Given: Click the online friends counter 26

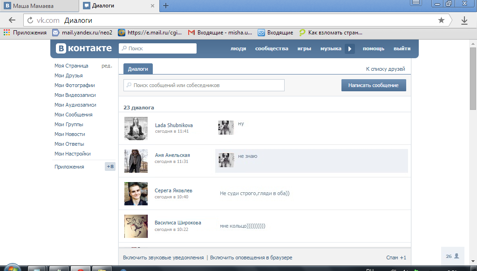Looking at the screenshot, I should click(452, 256).
